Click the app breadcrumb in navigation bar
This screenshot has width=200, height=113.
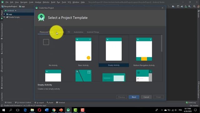point(22,6)
